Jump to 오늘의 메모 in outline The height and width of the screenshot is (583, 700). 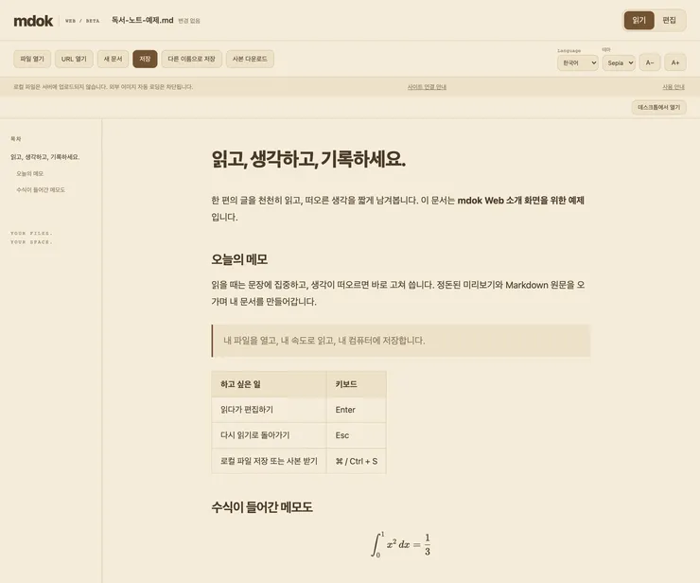[x=30, y=173]
